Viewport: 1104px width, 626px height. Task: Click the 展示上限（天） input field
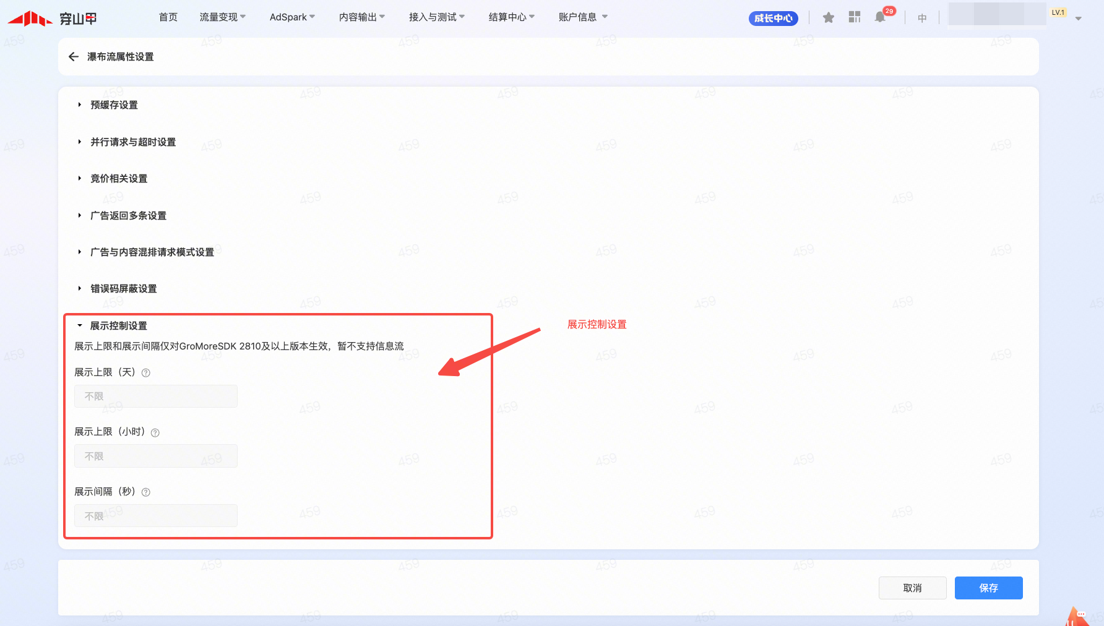(156, 397)
